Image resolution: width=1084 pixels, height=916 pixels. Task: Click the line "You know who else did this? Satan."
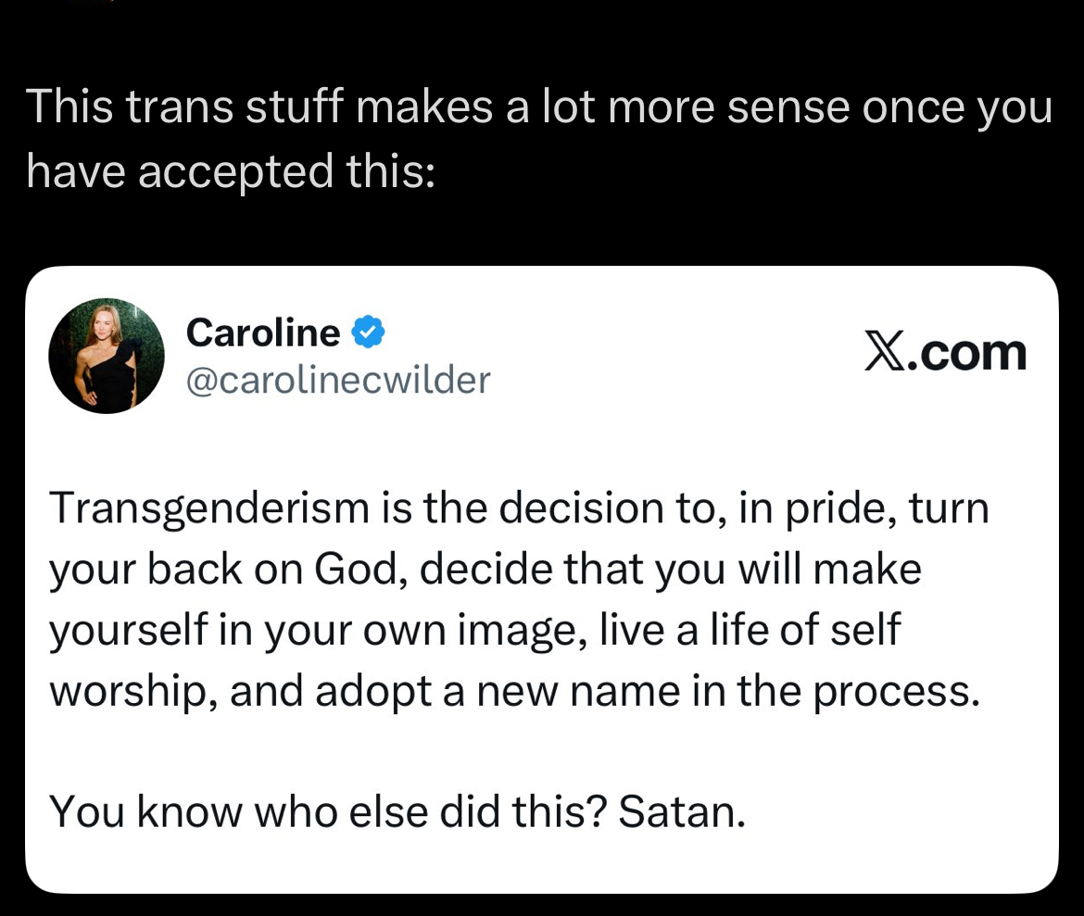tap(397, 811)
